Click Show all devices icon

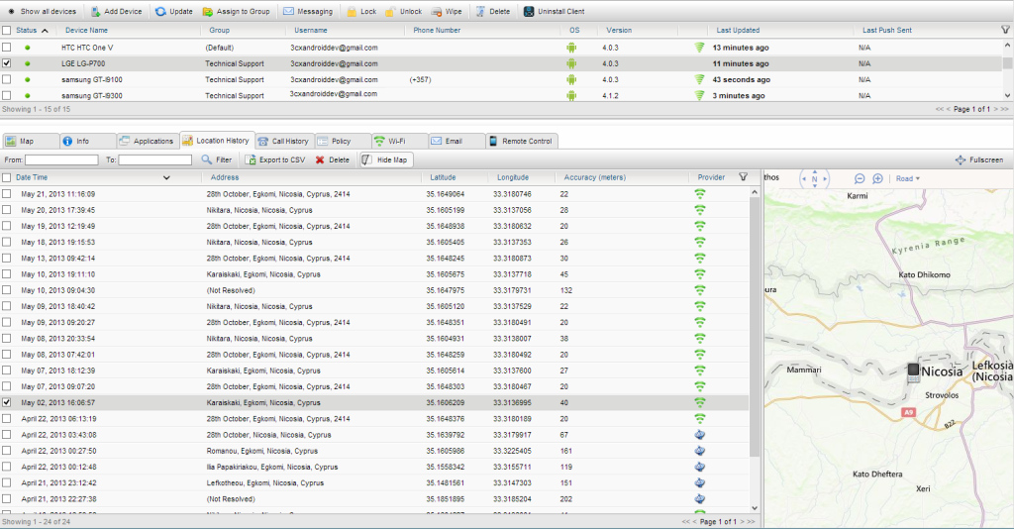[x=11, y=12]
